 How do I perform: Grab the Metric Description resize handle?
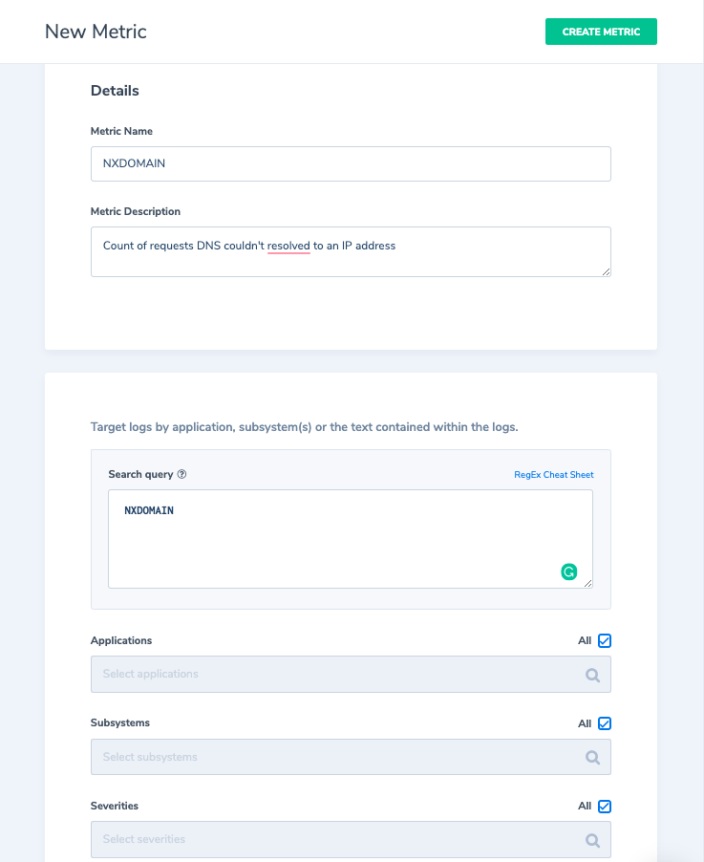coord(606,271)
